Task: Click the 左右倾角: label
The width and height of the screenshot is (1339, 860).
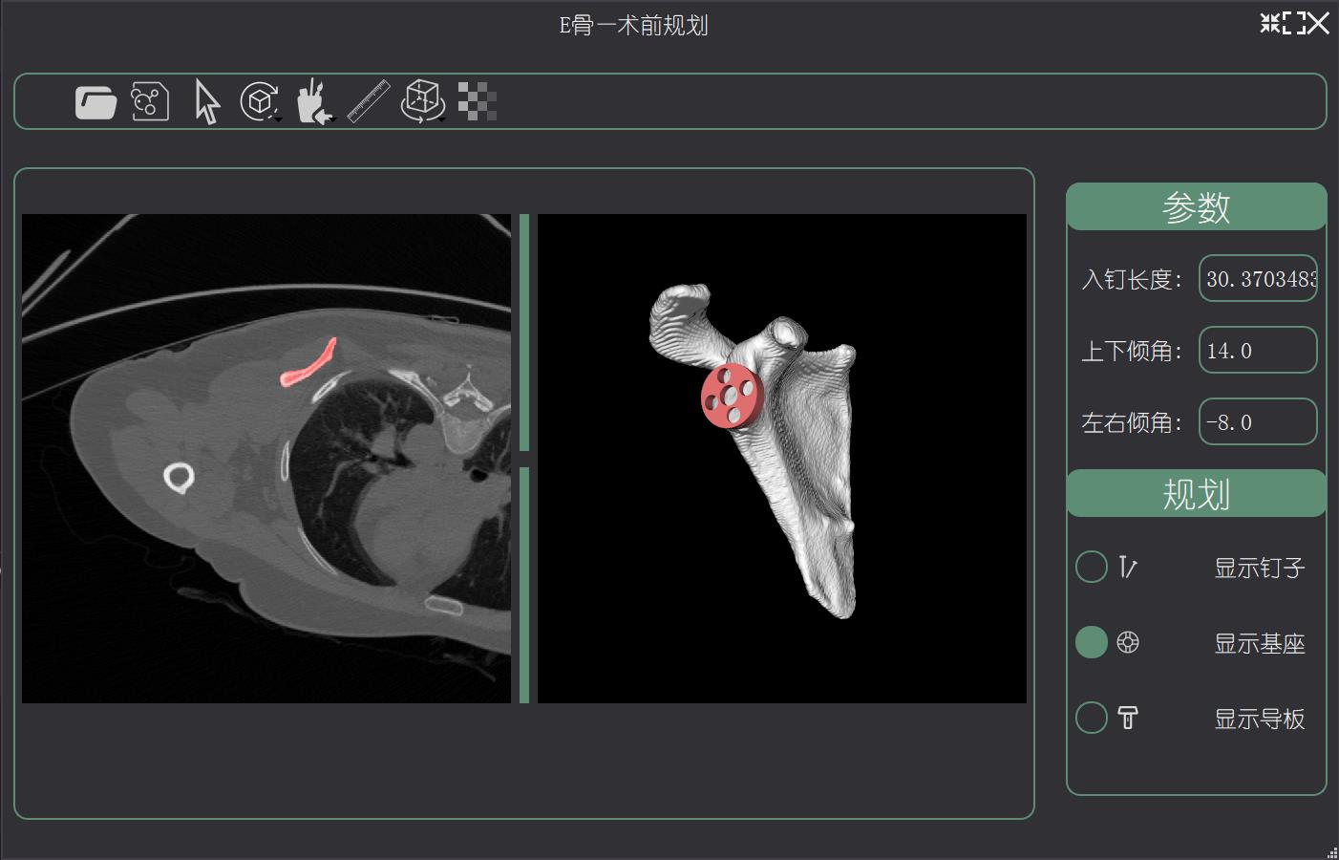Action: [x=1133, y=422]
